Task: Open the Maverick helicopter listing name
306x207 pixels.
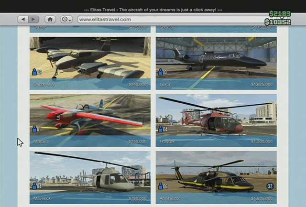Action: pos(42,198)
